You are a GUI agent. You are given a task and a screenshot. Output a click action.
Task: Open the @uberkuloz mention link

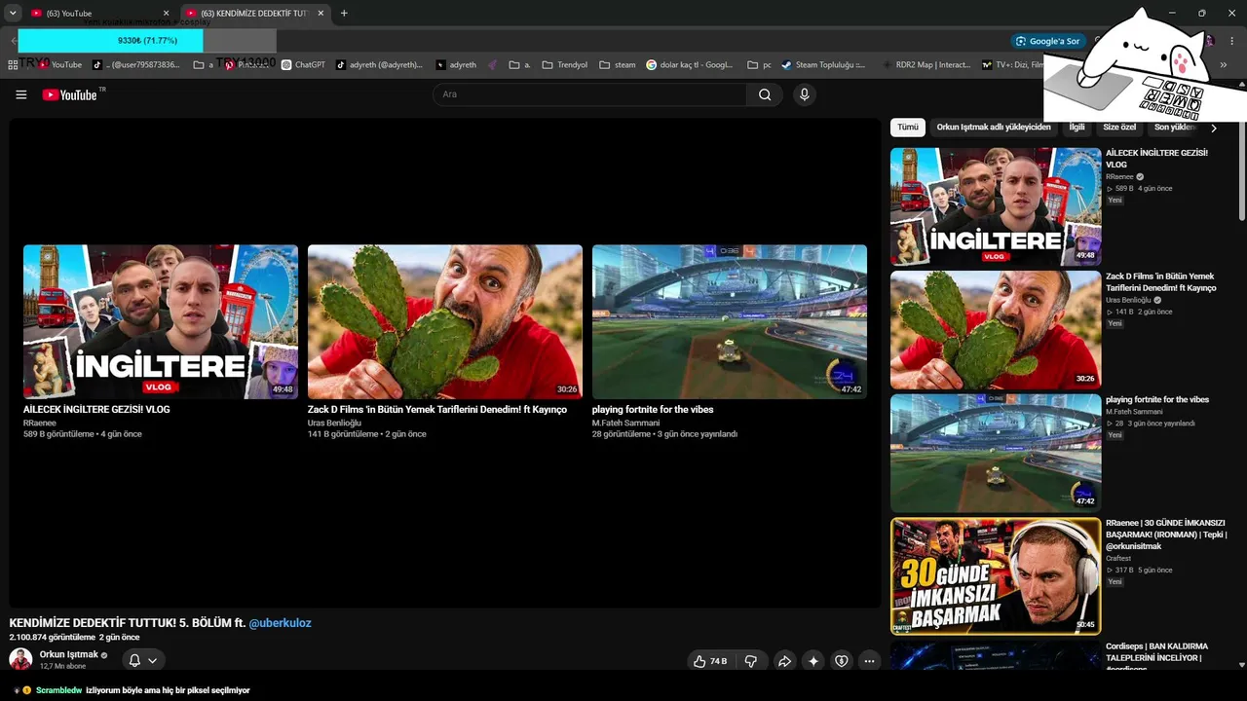280,623
